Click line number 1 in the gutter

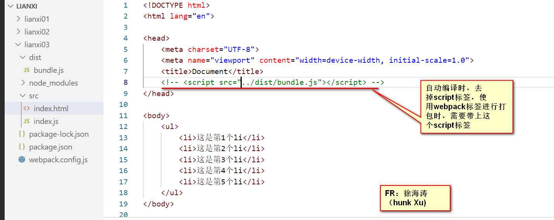(125, 5)
